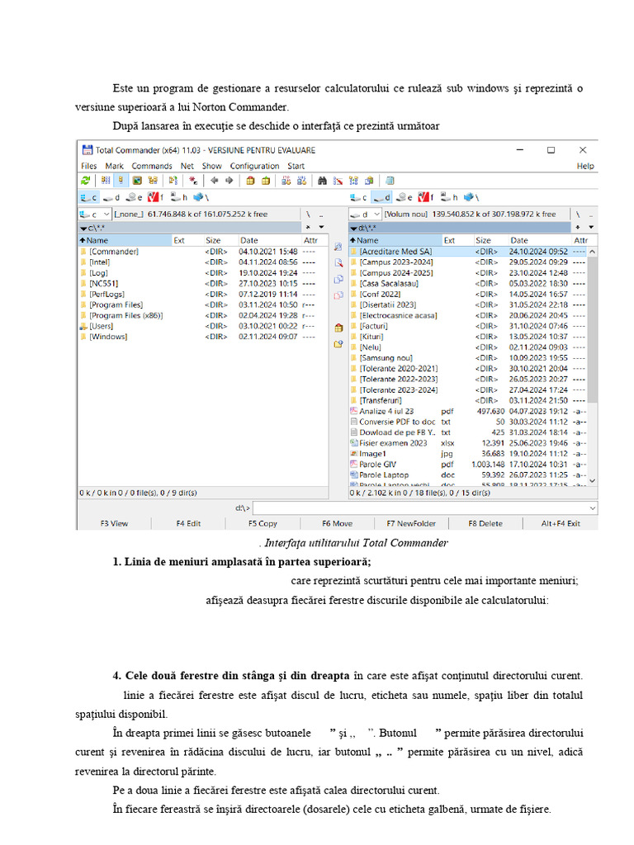Open directory history arrow in right path bar
The height and width of the screenshot is (845, 634).
tap(591, 228)
